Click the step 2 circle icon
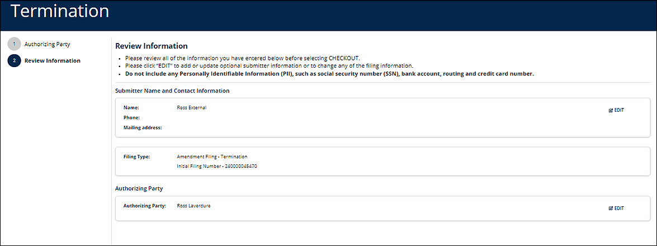 tap(15, 61)
